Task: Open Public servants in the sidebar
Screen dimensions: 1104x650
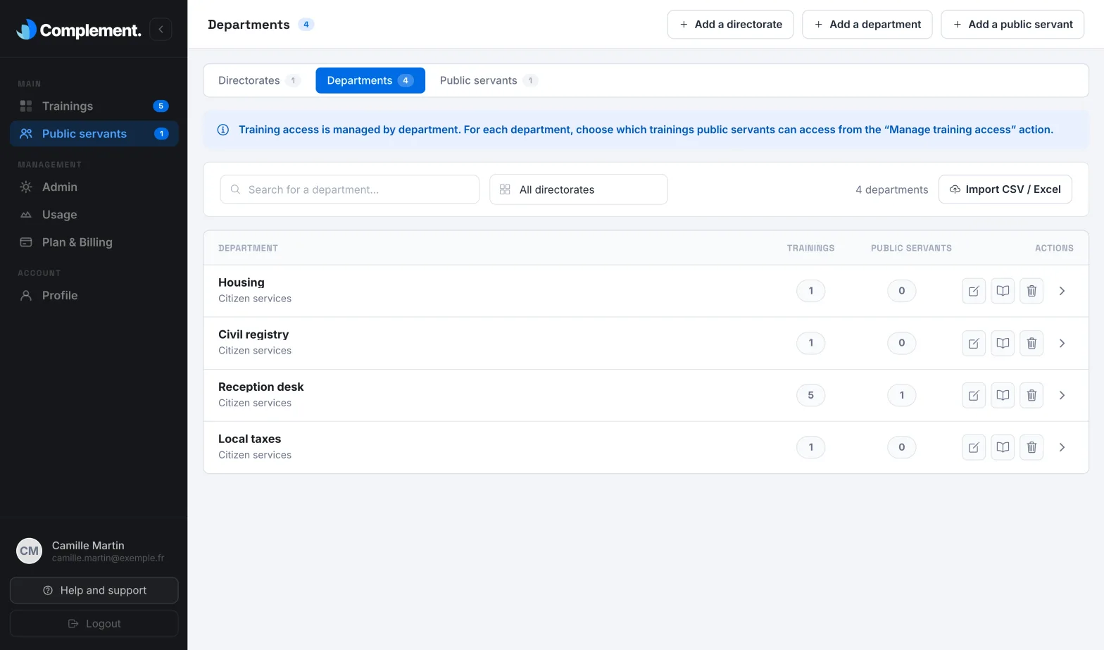Action: click(x=94, y=134)
